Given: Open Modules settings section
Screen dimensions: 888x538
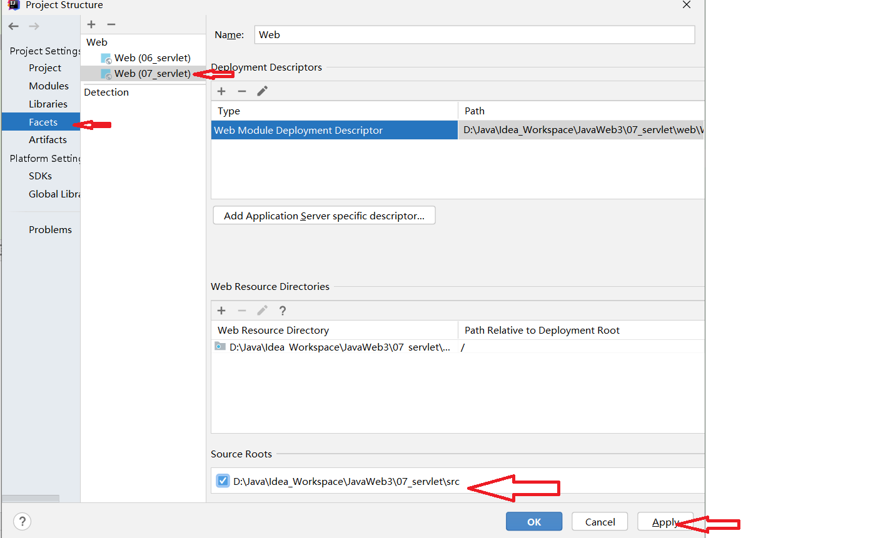Looking at the screenshot, I should point(49,86).
